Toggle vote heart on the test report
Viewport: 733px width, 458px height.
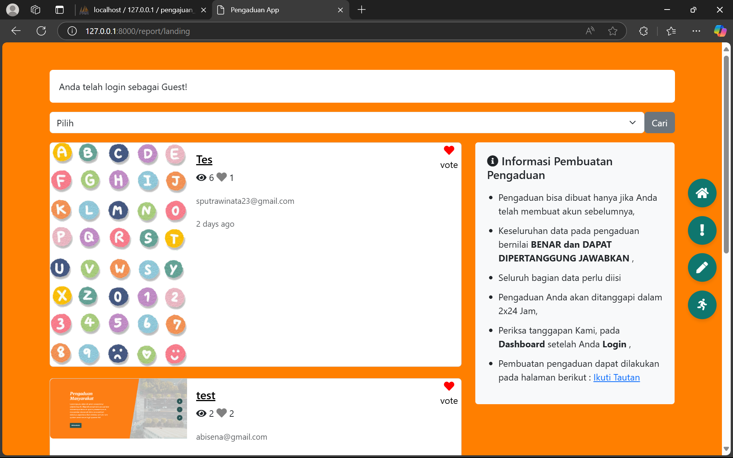pyautogui.click(x=449, y=387)
